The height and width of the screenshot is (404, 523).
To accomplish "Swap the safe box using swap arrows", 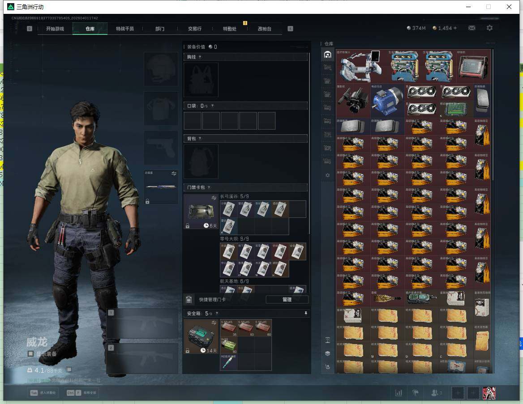I will [214, 322].
